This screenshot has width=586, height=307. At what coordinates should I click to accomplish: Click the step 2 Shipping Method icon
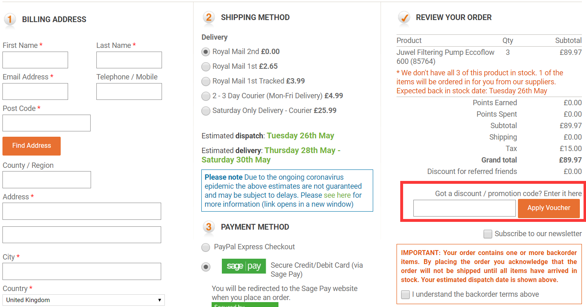pyautogui.click(x=208, y=18)
